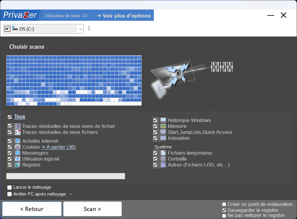This screenshot has width=297, height=219.
Task: Check Créer un point de restauration
Action: click(224, 204)
